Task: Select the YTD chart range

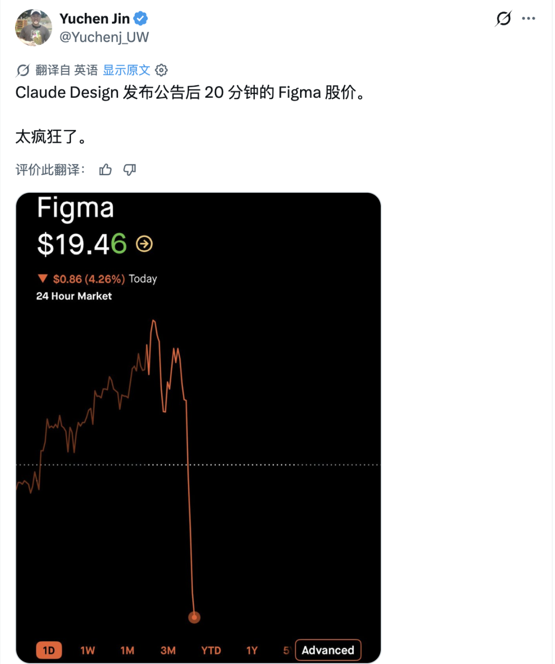Action: pyautogui.click(x=211, y=650)
